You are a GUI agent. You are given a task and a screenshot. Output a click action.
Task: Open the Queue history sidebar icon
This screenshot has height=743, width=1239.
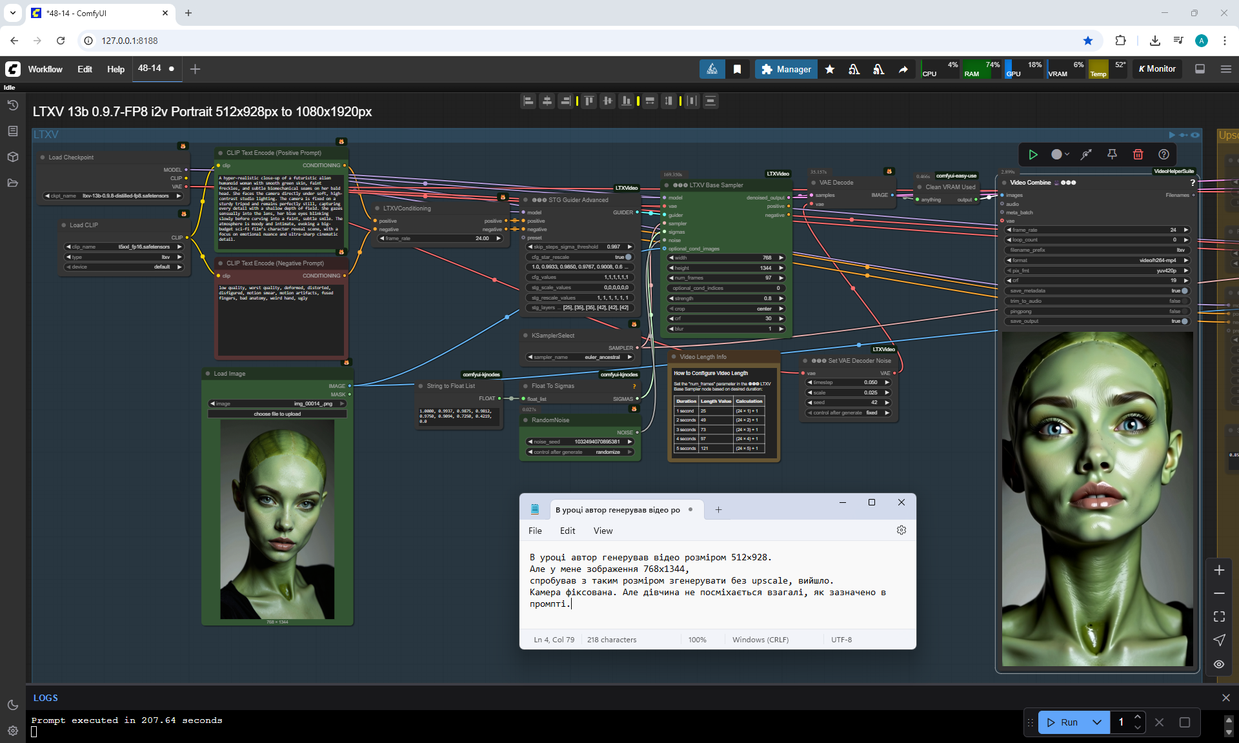coord(12,105)
